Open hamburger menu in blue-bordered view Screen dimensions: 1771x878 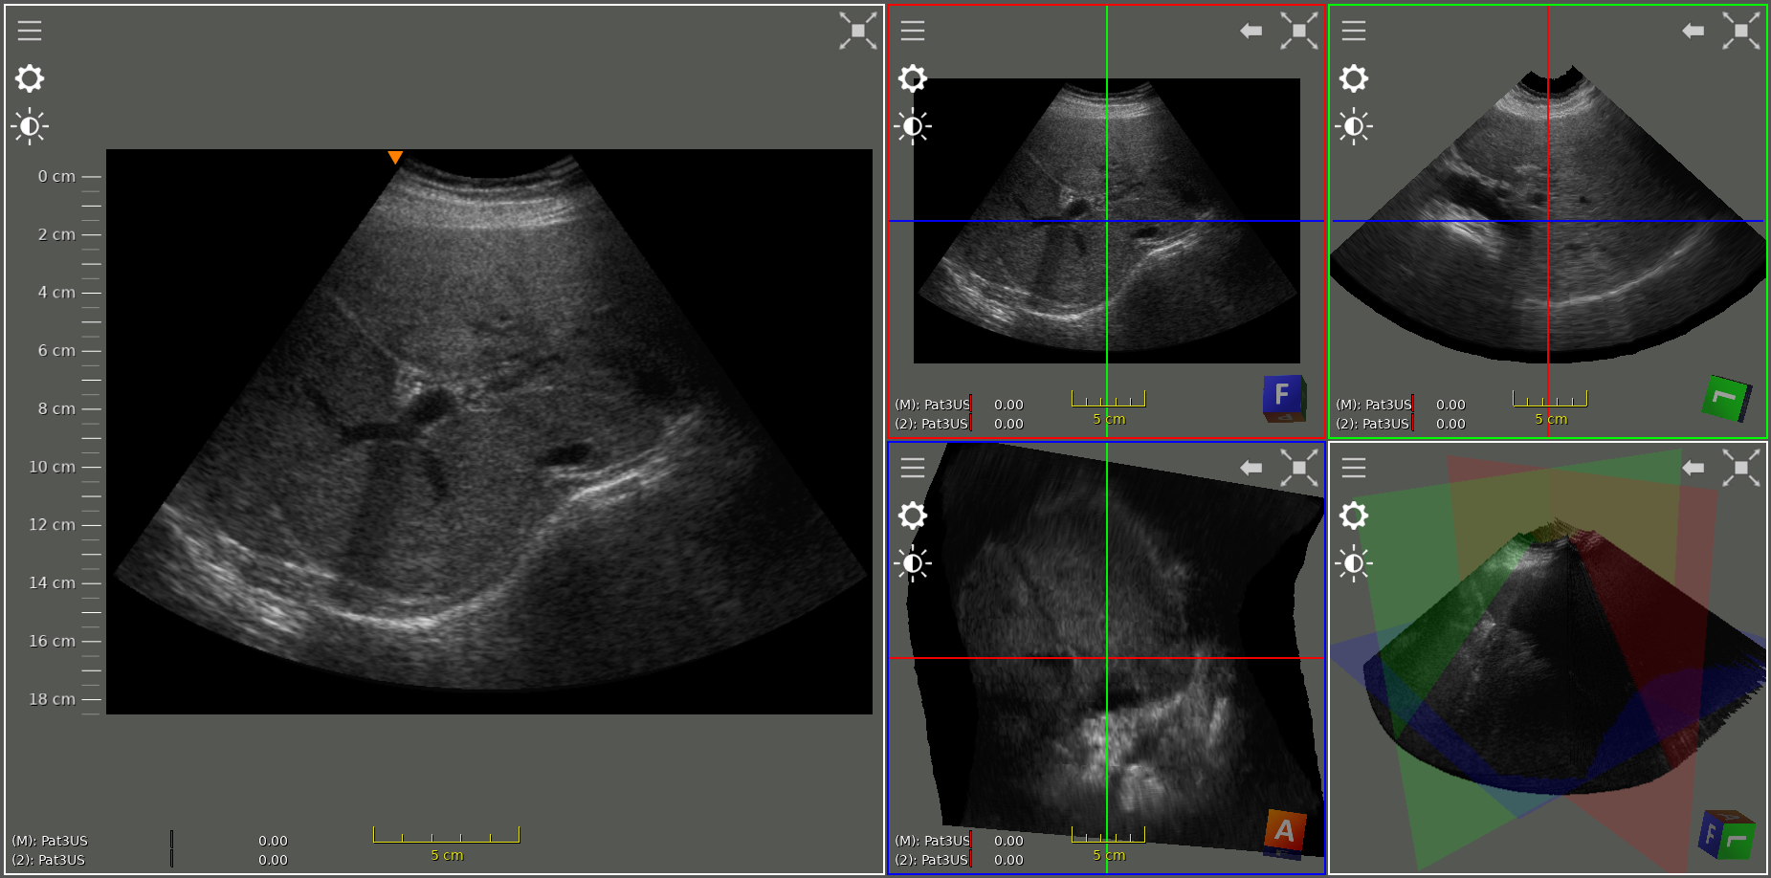point(913,468)
